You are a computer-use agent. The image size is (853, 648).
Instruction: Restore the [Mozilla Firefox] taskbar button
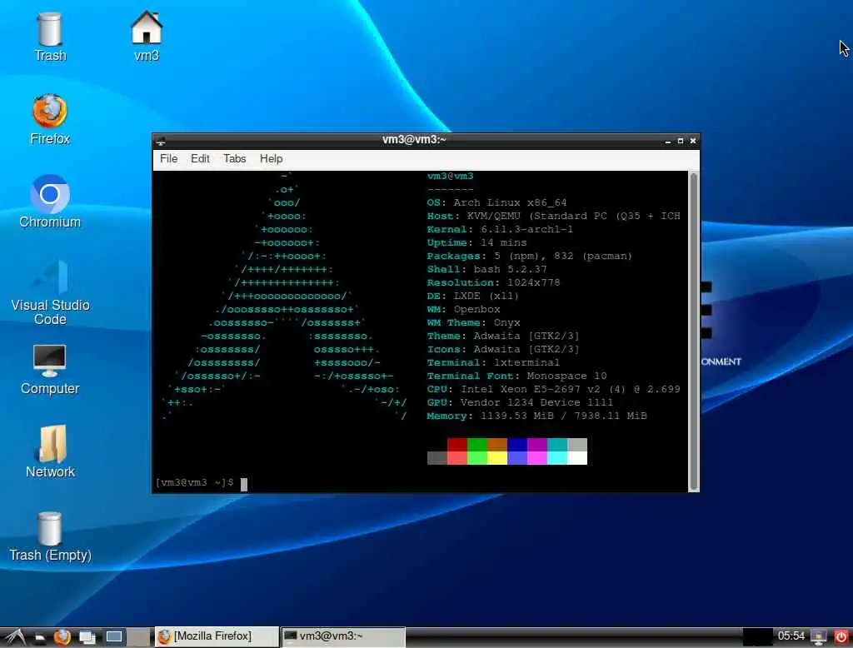217,636
